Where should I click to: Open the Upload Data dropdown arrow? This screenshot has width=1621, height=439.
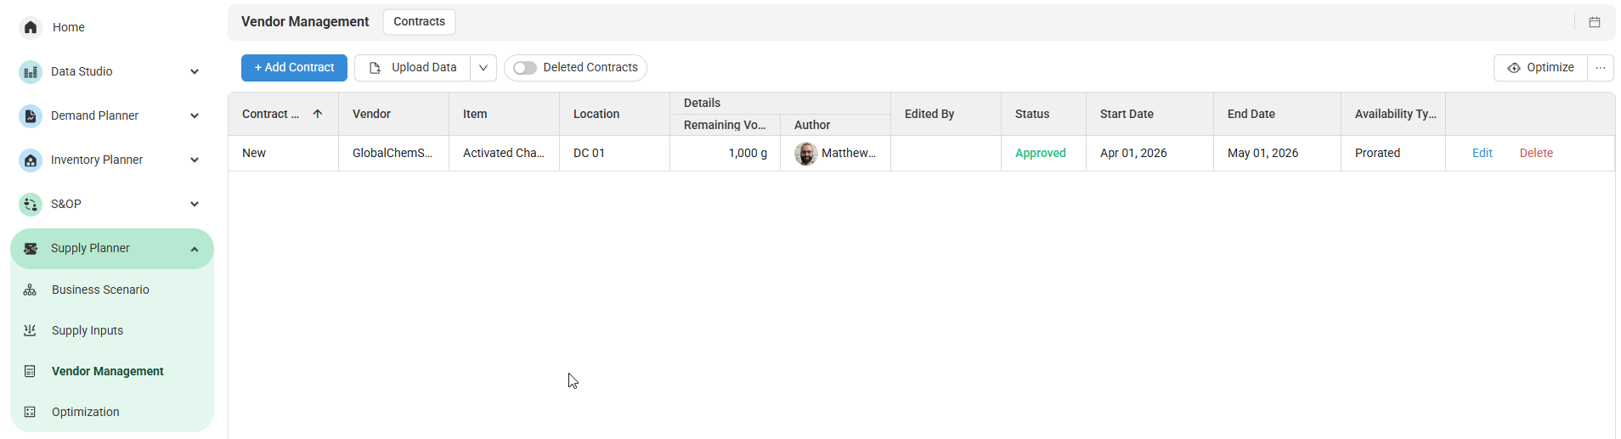click(483, 68)
